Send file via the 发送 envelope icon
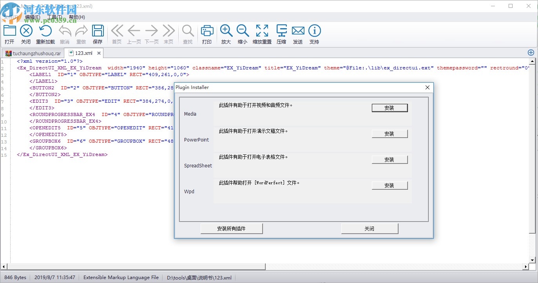Image resolution: width=538 pixels, height=283 pixels. (298, 33)
